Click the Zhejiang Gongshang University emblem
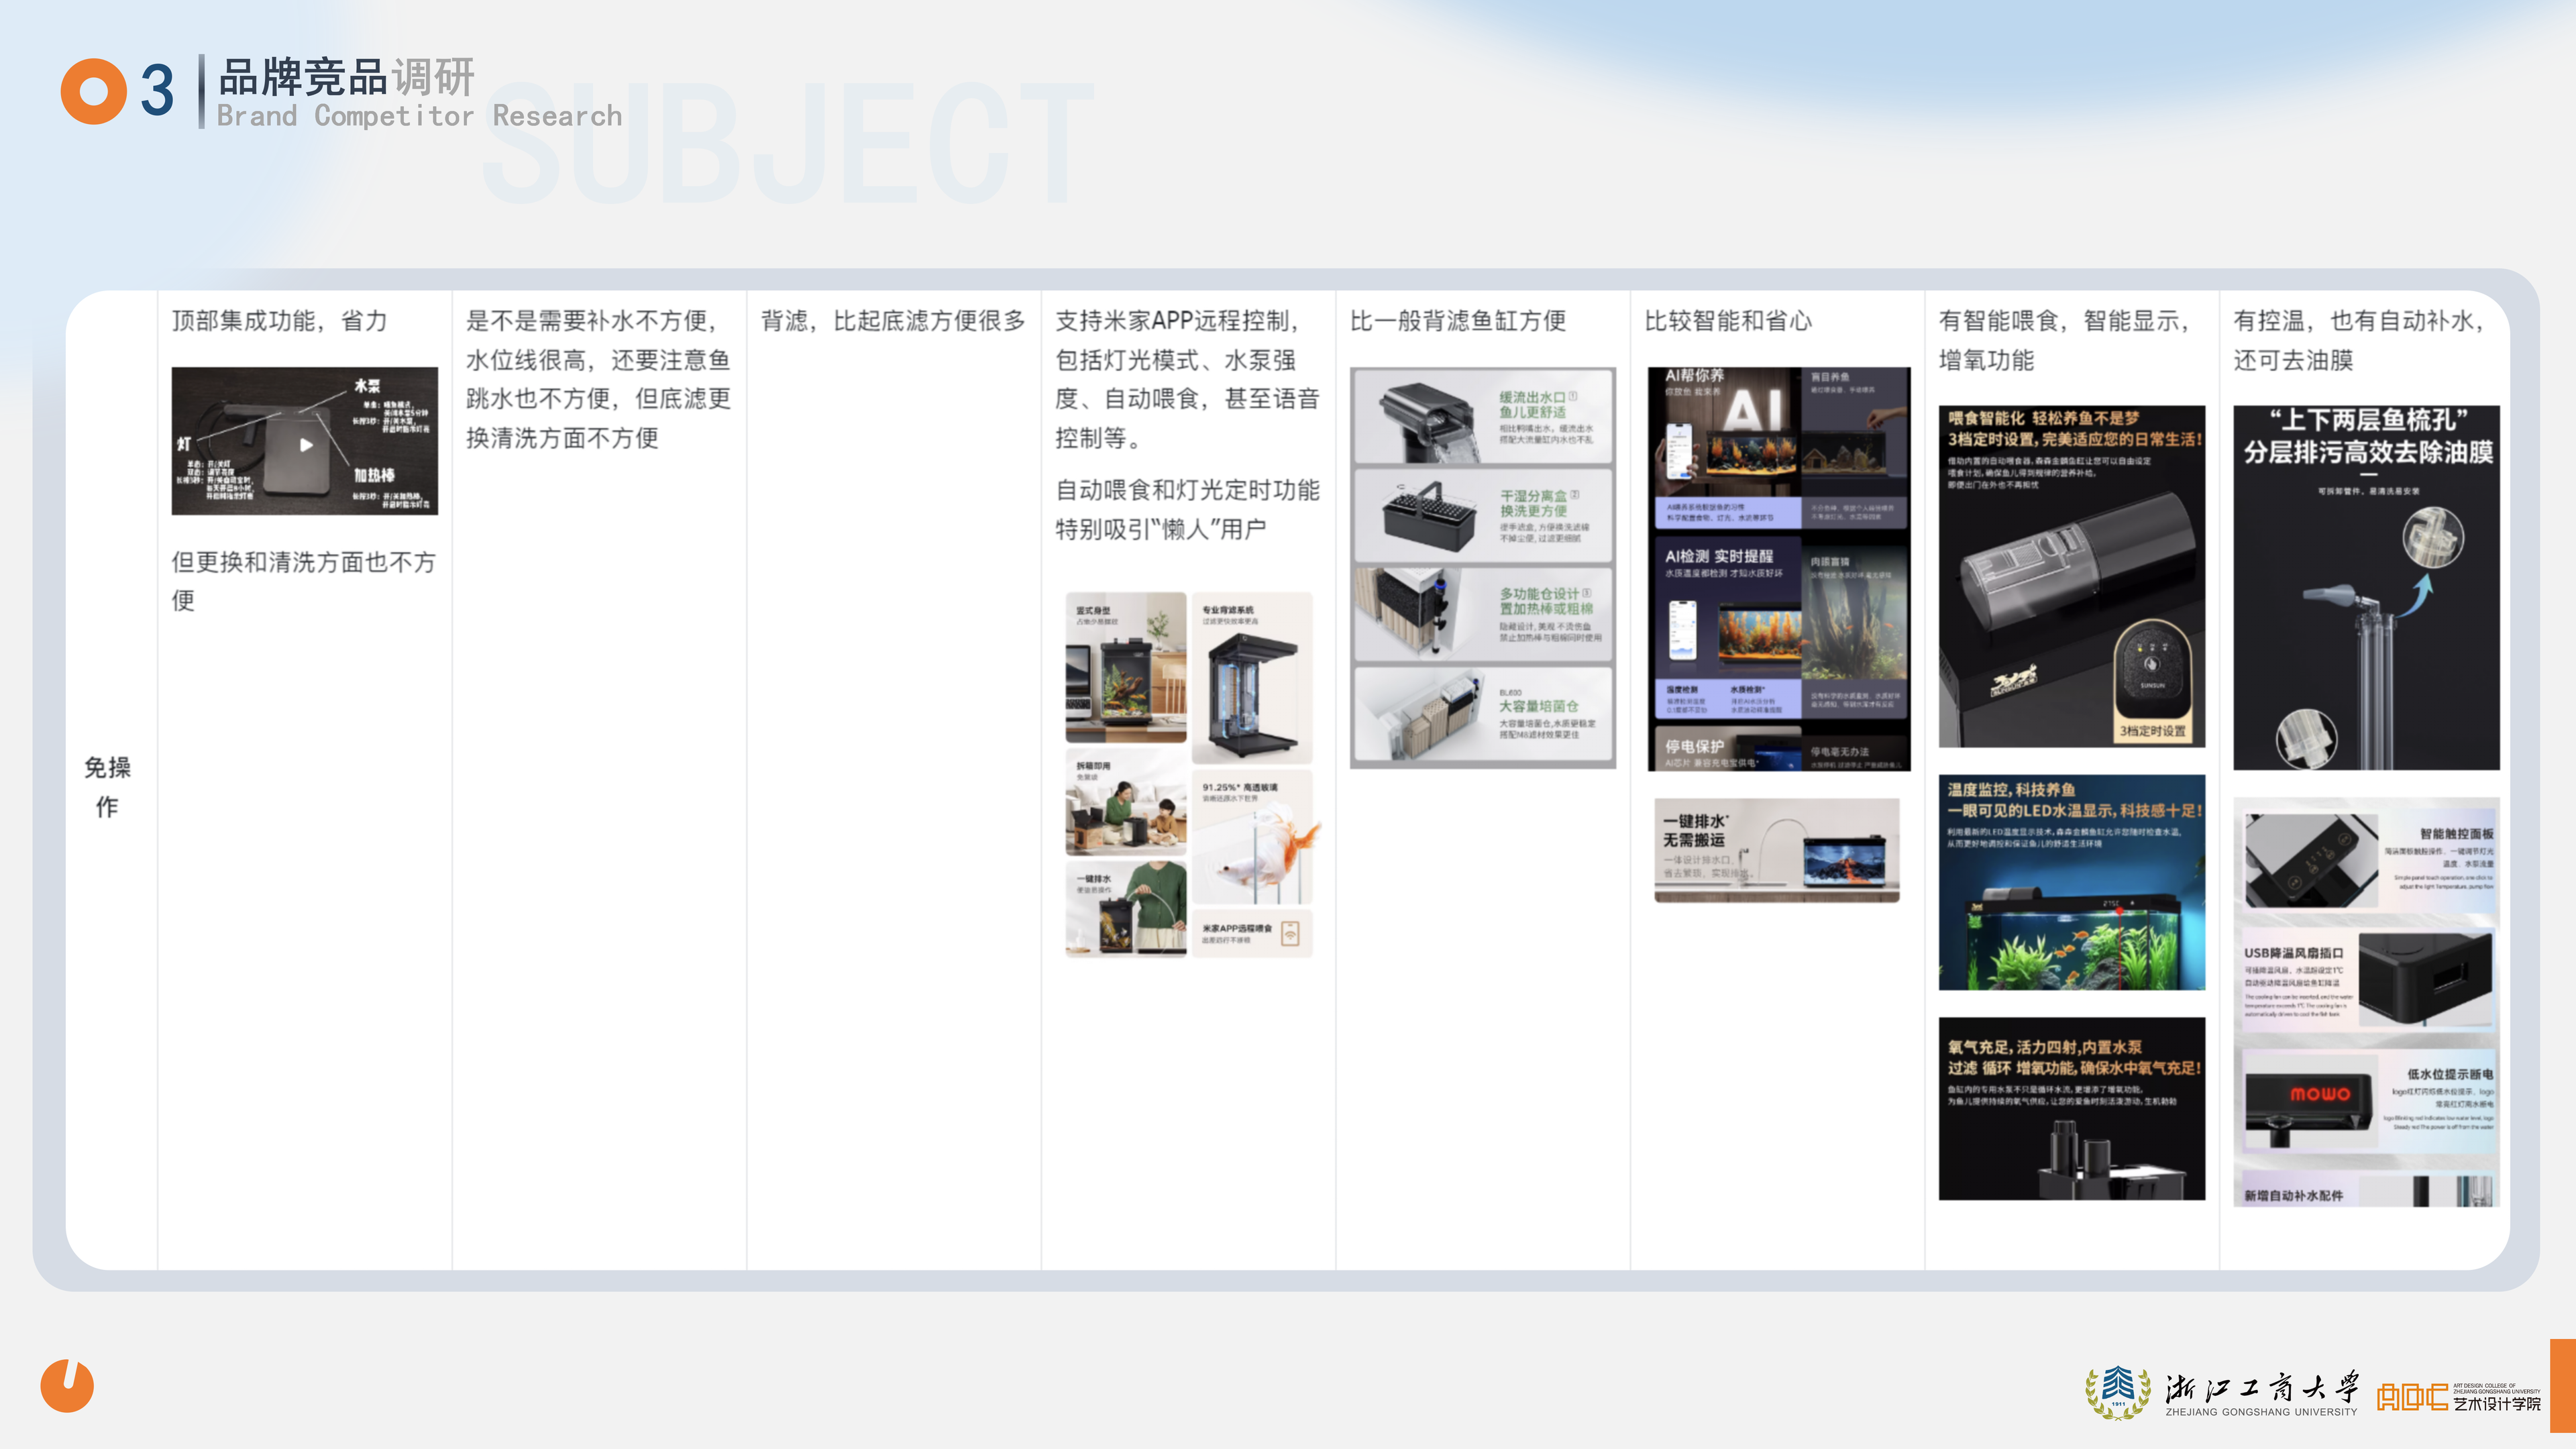The height and width of the screenshot is (1449, 2576). pyautogui.click(x=2117, y=1393)
